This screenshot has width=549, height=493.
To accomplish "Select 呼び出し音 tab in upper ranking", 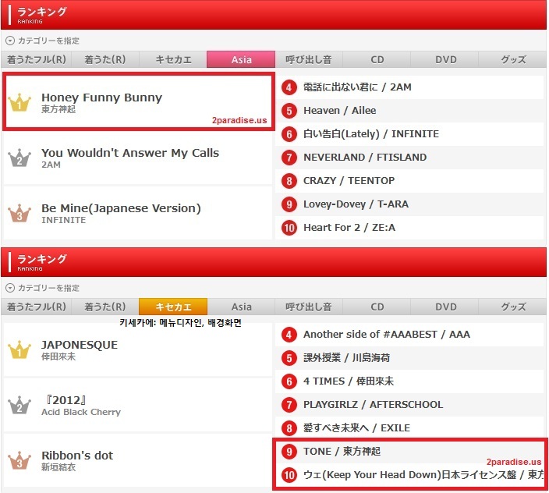I will [x=309, y=59].
